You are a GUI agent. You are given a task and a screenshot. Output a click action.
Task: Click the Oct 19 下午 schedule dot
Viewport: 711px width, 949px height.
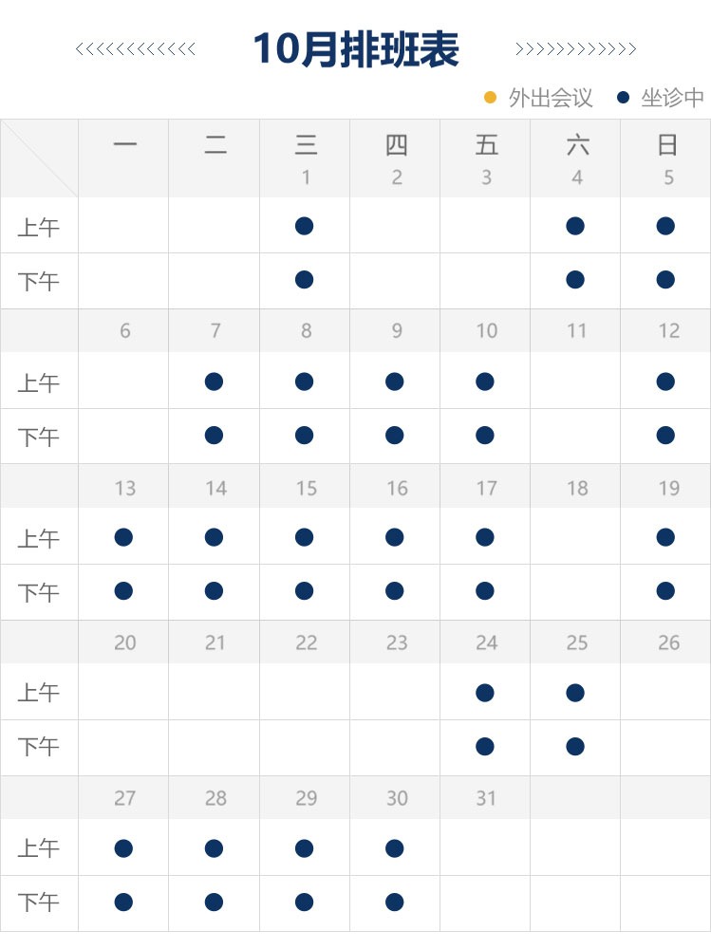pyautogui.click(x=665, y=591)
